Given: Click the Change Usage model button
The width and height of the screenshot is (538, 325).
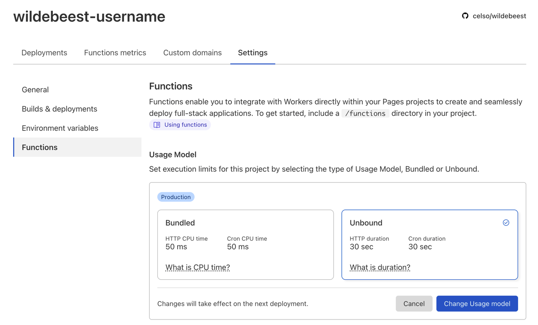Looking at the screenshot, I should click(477, 304).
